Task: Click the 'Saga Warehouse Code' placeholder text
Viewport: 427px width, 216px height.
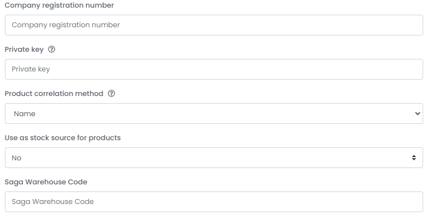Action: click(x=52, y=202)
